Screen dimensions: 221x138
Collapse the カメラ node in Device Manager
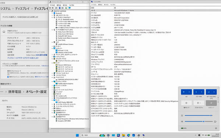coord(52,42)
